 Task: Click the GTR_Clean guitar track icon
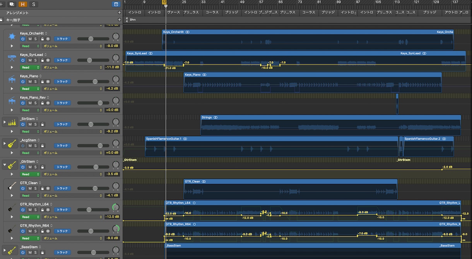point(12,186)
